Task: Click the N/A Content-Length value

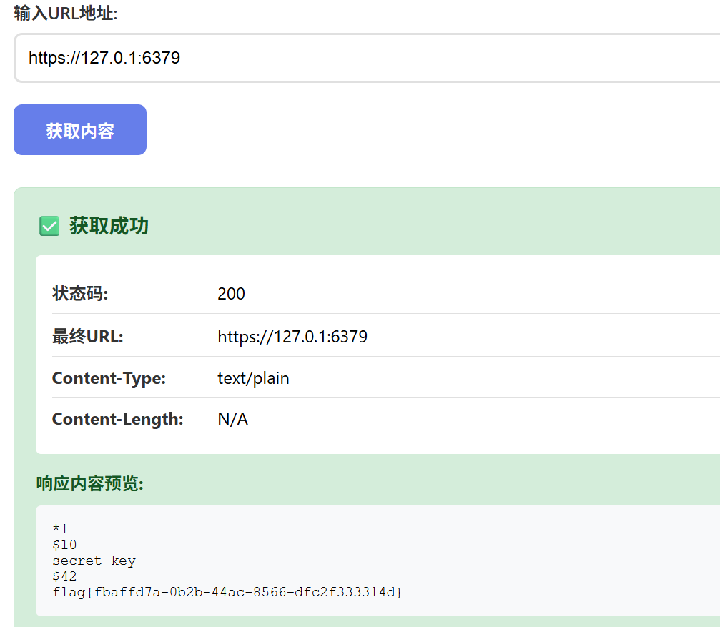Action: click(232, 419)
